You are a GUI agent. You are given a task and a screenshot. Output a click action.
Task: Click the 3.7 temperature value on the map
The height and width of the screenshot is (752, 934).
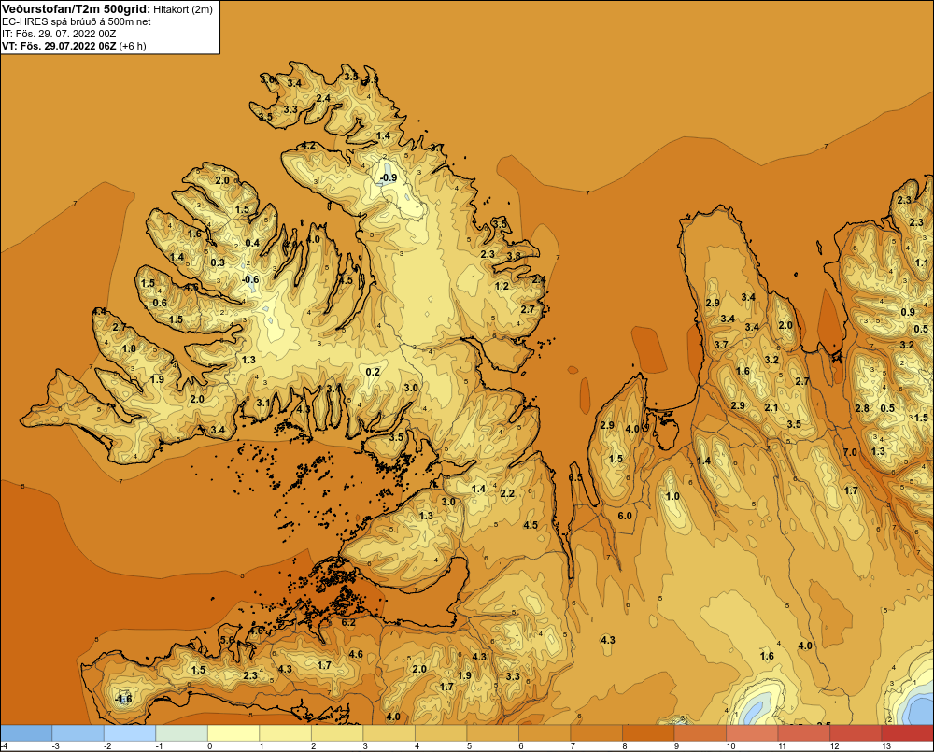(x=721, y=345)
